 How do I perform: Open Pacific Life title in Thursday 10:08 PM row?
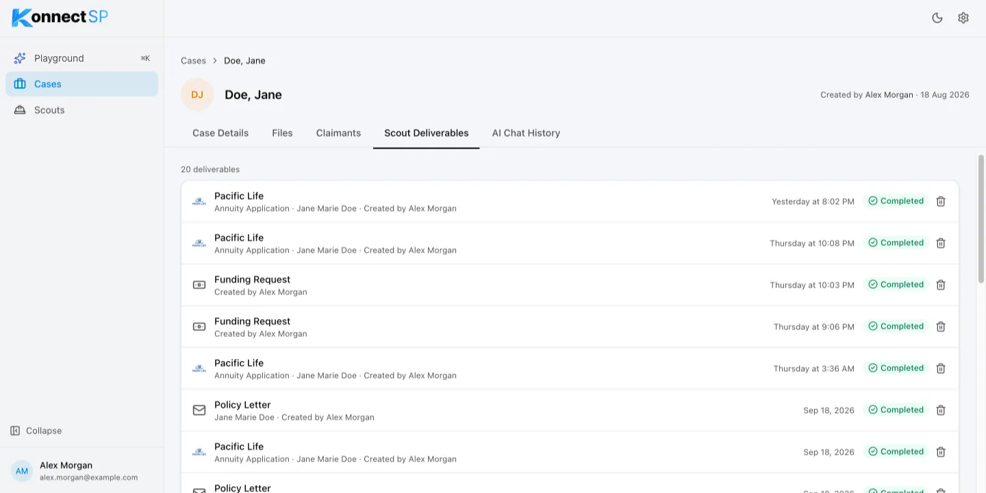click(239, 238)
